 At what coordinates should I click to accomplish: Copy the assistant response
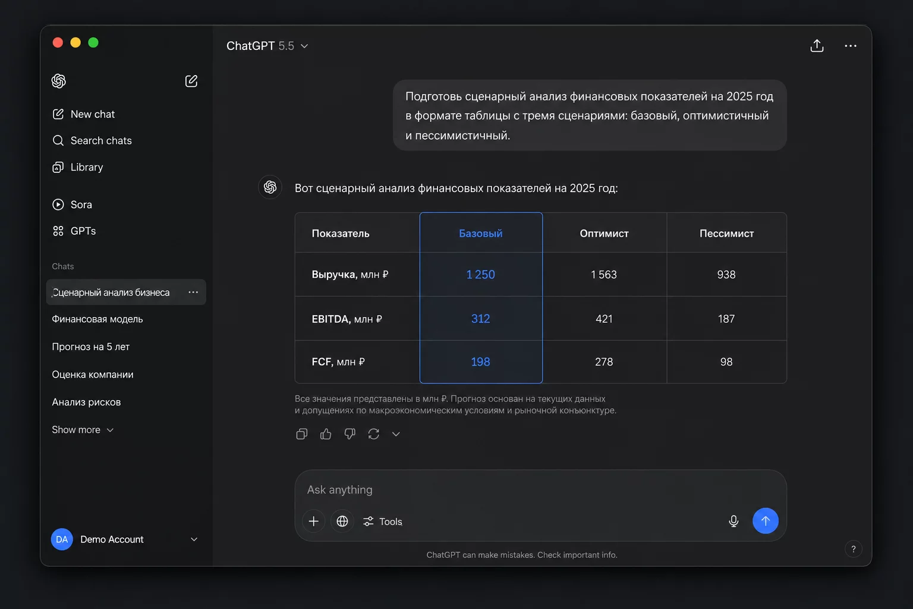(302, 434)
